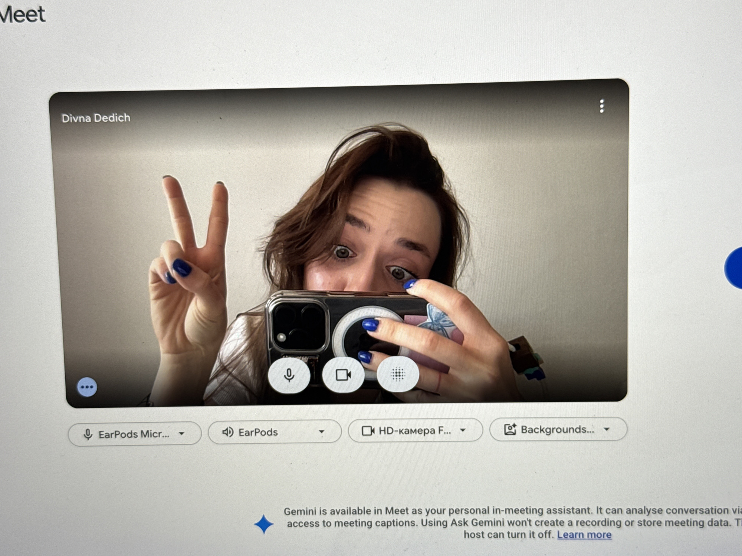Expand the HD-камера camera dropdown arrow
The height and width of the screenshot is (556, 742).
463,430
